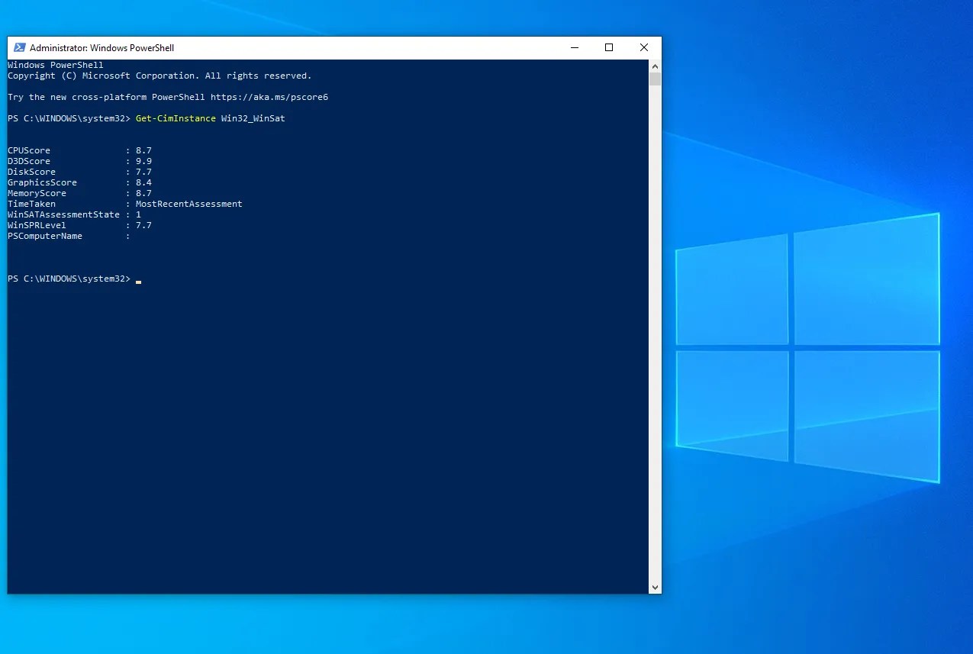Click the 'WinSPRLevel' label
Image resolution: width=973 pixels, height=654 pixels.
point(37,225)
